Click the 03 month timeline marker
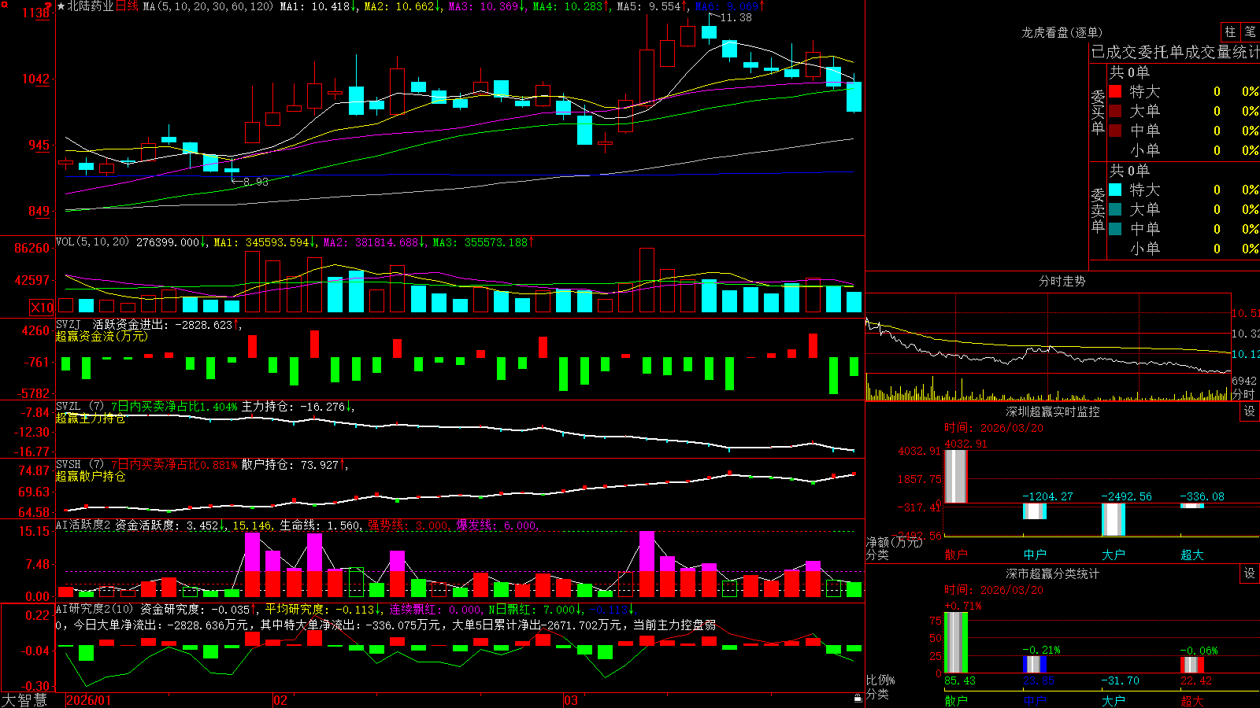The height and width of the screenshot is (708, 1260). click(x=571, y=700)
